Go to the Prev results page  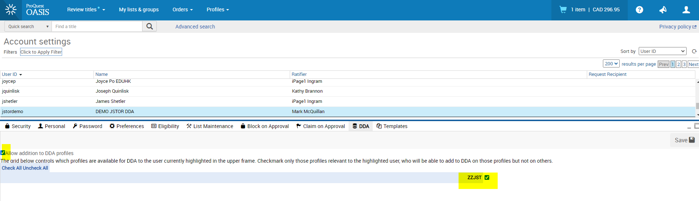664,64
